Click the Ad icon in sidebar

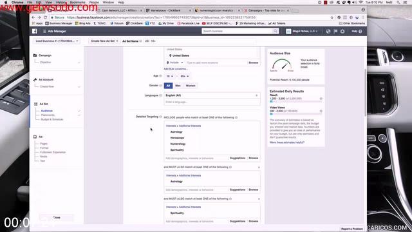click(x=35, y=137)
